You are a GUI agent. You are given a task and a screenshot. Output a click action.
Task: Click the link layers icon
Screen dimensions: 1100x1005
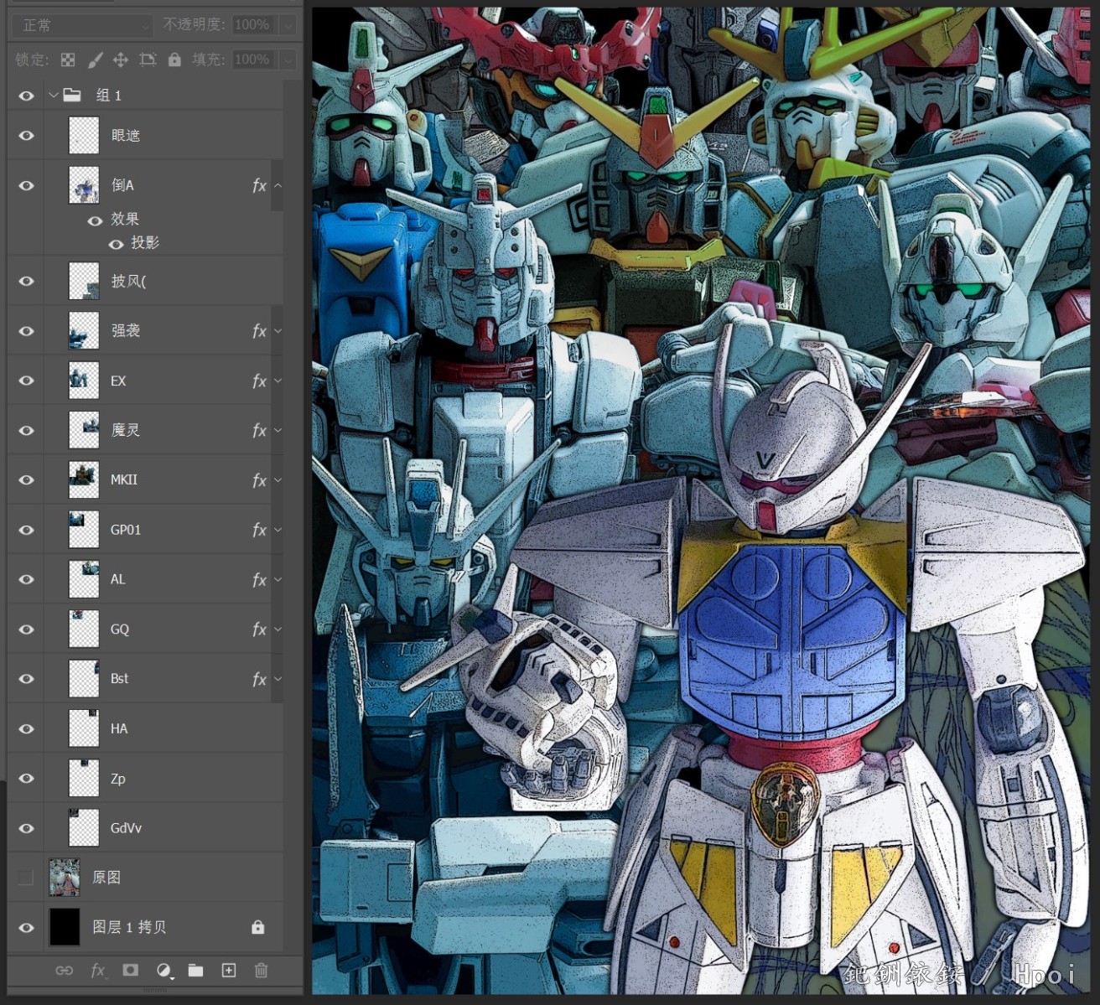64,971
